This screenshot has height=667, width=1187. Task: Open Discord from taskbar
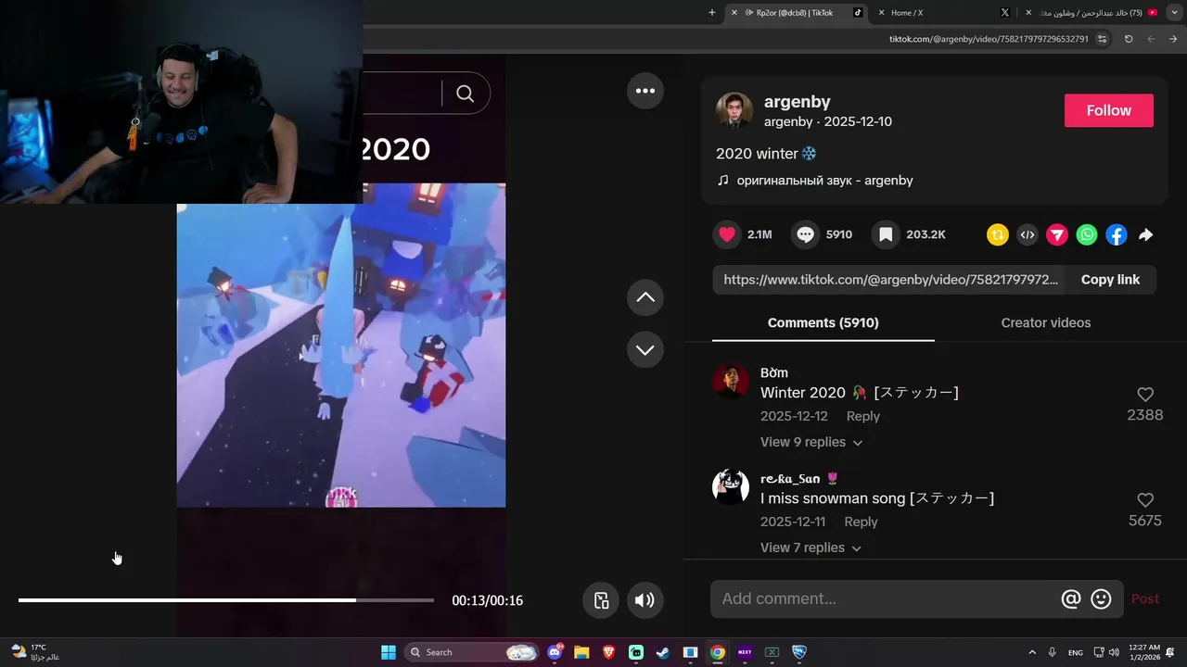click(555, 652)
